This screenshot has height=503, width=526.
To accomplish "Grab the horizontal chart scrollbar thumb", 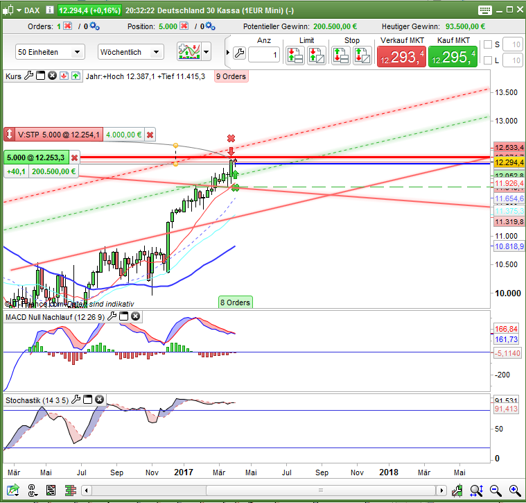I will pos(321,491).
